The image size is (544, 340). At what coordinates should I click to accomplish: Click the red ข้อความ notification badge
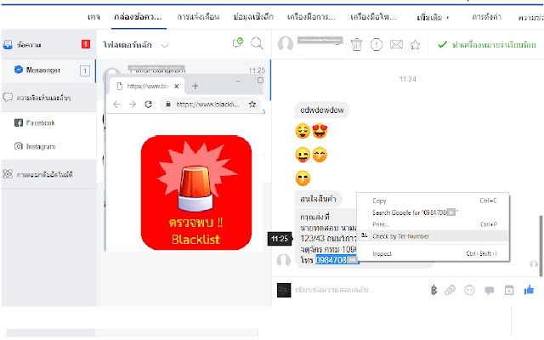pos(86,44)
